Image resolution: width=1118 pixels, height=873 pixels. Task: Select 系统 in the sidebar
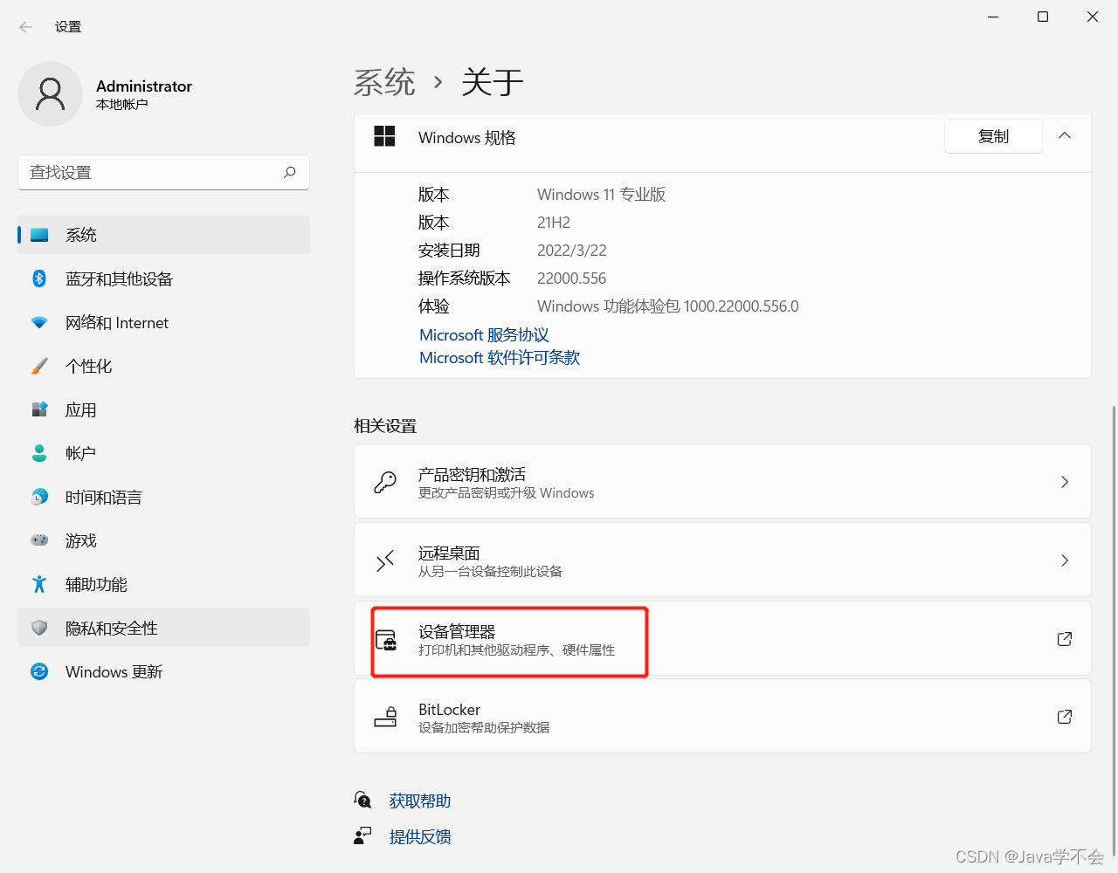[164, 235]
